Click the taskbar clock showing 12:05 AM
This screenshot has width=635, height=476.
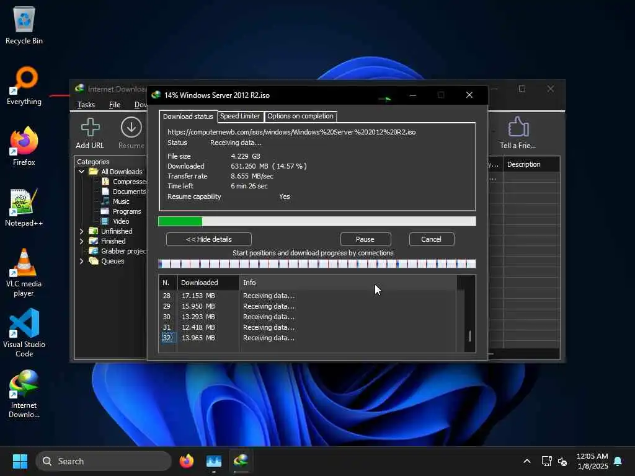click(592, 461)
